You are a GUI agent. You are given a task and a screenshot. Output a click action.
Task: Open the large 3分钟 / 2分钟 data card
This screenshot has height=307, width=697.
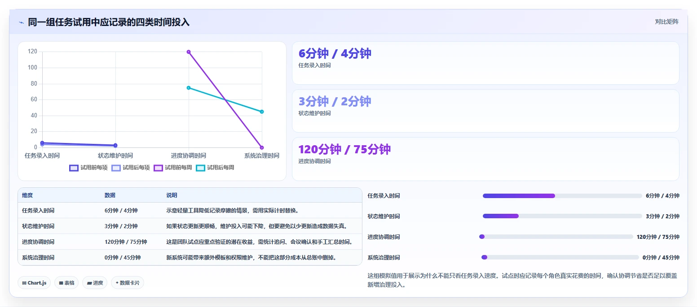(x=485, y=111)
